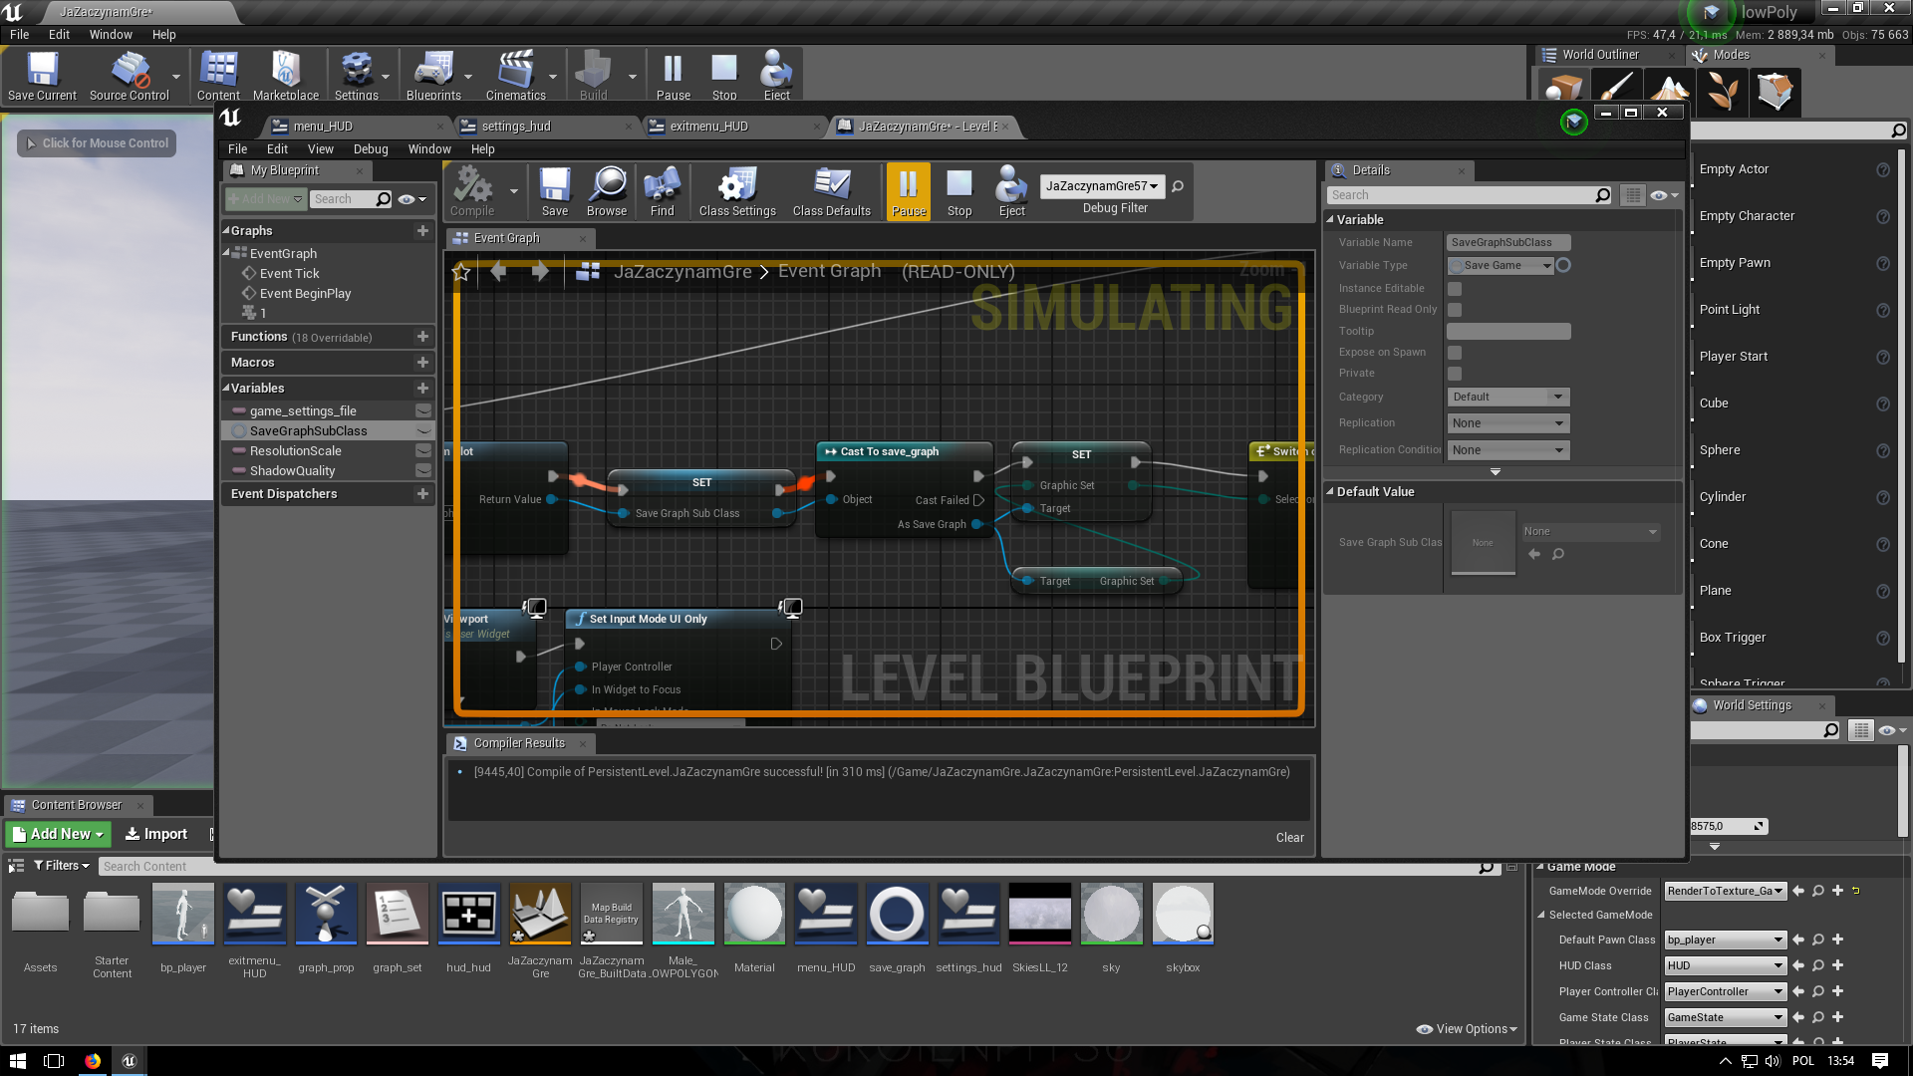Open GameMode Override dropdown
This screenshot has height=1076, width=1913.
pyautogui.click(x=1725, y=891)
